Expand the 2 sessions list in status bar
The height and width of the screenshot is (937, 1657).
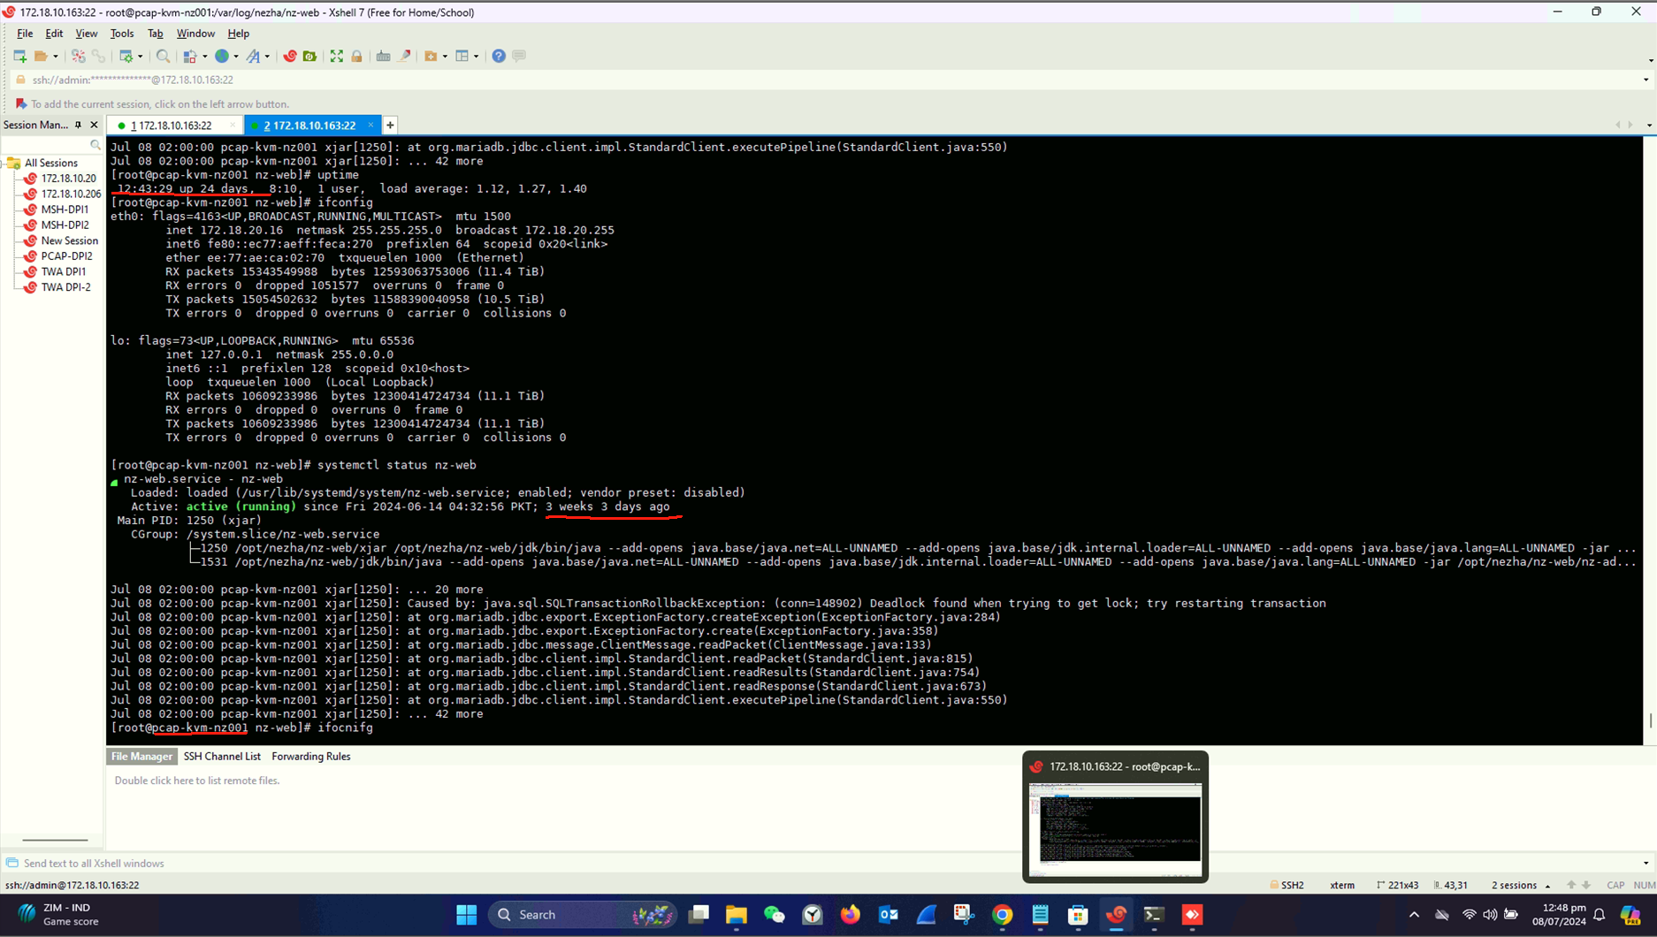coord(1547,885)
